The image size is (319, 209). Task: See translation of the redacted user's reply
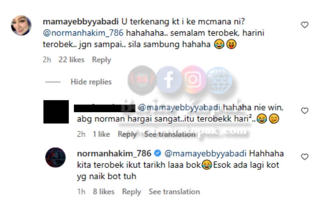click(170, 134)
